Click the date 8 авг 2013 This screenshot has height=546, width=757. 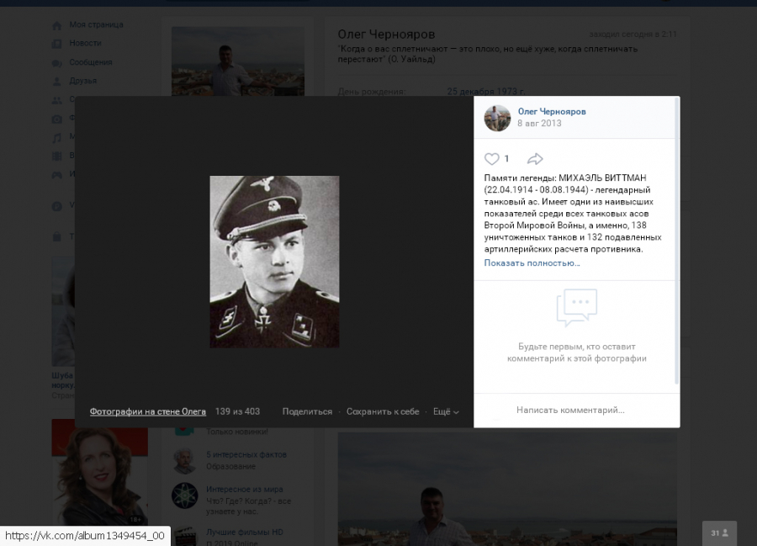tap(539, 123)
